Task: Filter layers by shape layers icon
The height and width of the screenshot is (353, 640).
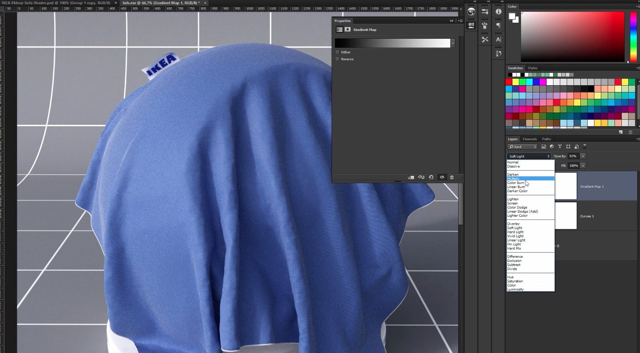Action: [568, 147]
